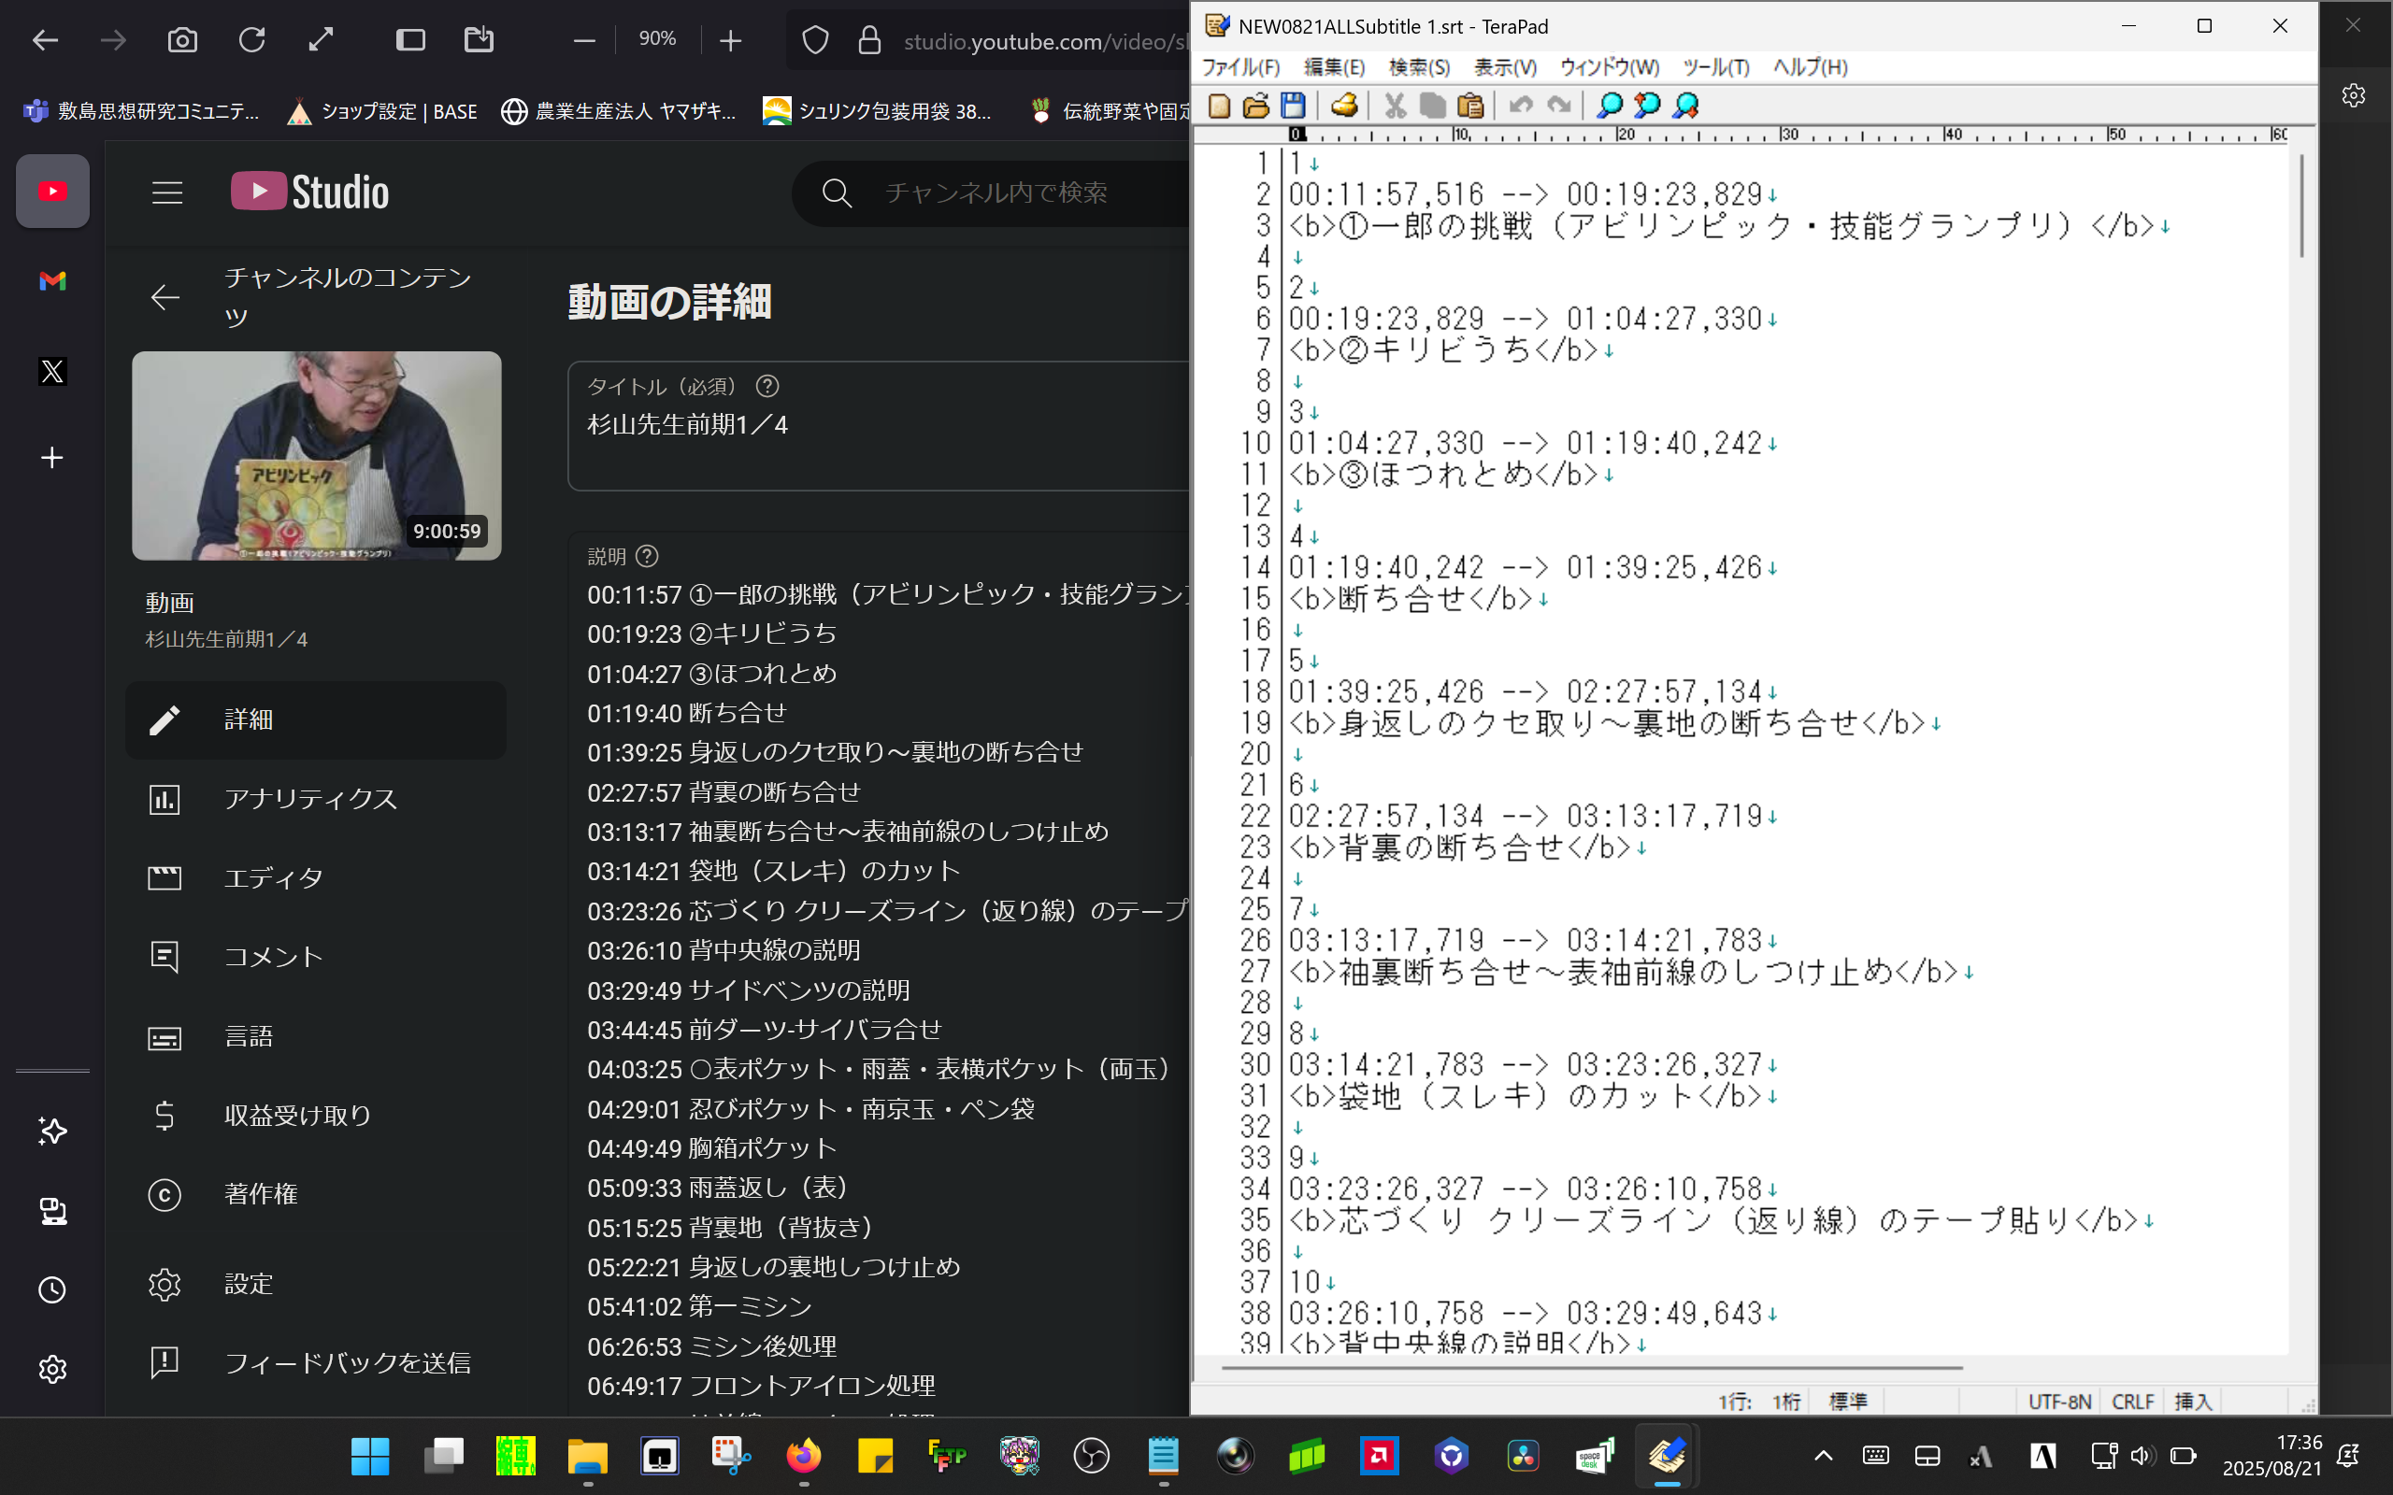
Task: Click the Find Previous magnifier icon
Action: [1646, 106]
